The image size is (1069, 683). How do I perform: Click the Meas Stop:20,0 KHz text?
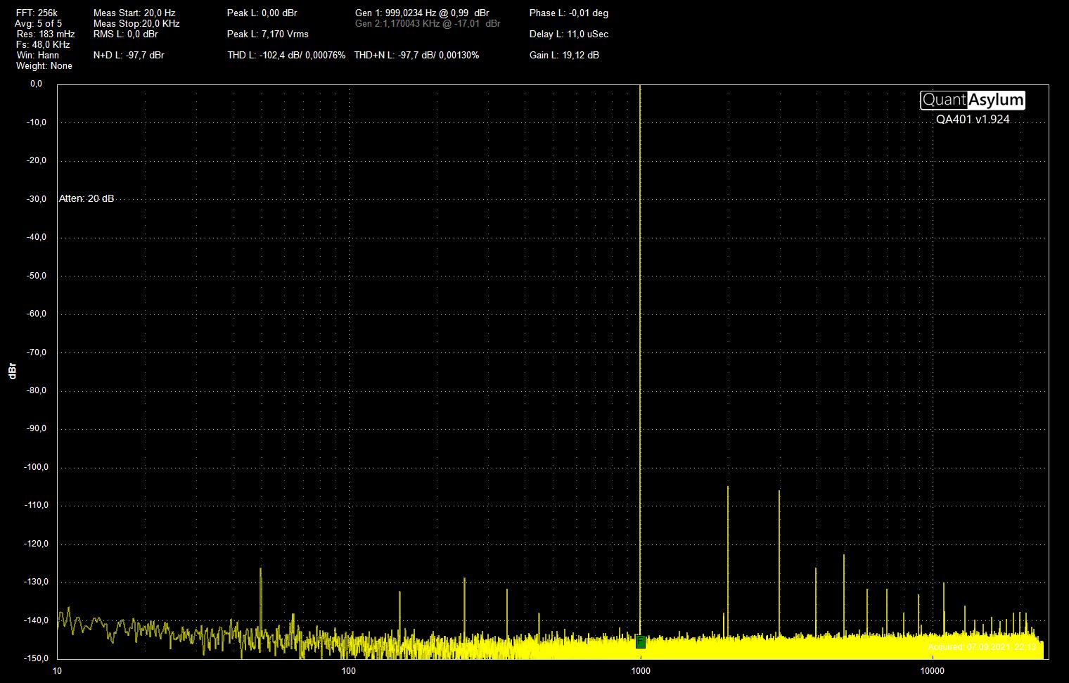(x=136, y=23)
